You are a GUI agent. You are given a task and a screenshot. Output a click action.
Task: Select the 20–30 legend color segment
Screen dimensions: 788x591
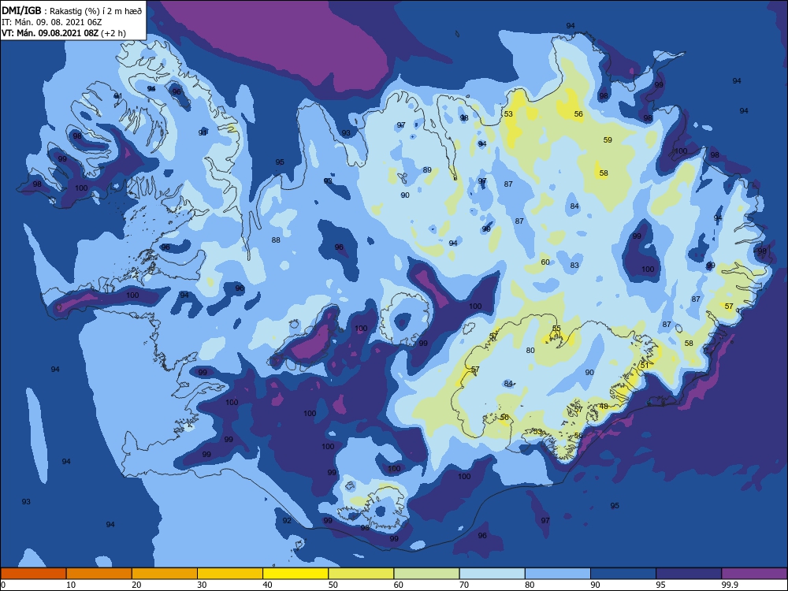(165, 574)
